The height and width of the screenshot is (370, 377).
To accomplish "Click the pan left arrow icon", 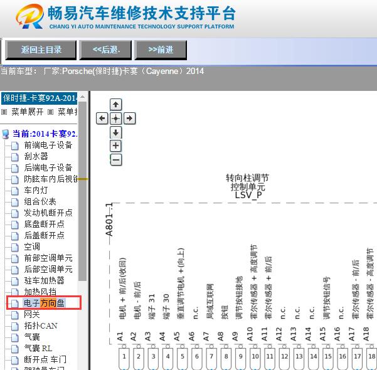I will click(x=102, y=119).
